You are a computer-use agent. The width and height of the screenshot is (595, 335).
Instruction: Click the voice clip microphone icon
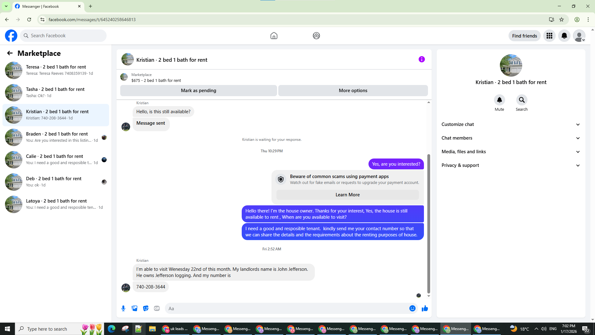tap(123, 308)
